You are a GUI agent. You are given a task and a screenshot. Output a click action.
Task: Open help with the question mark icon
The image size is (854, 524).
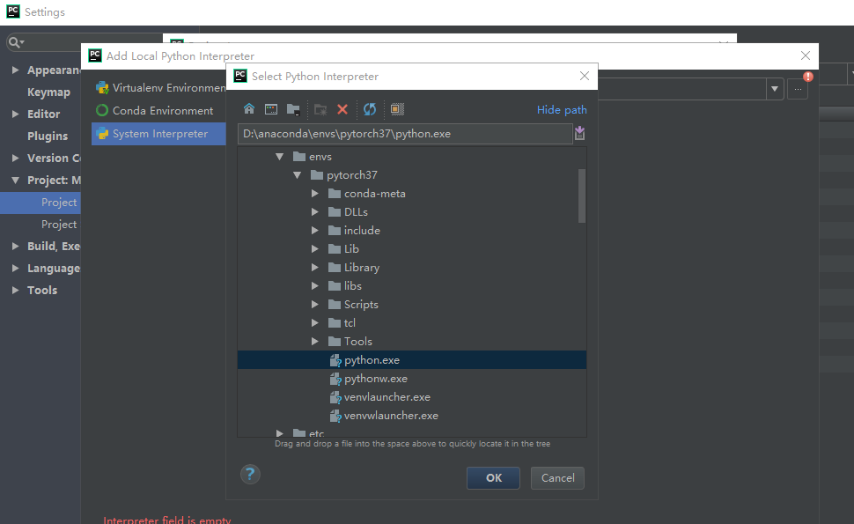pos(250,475)
